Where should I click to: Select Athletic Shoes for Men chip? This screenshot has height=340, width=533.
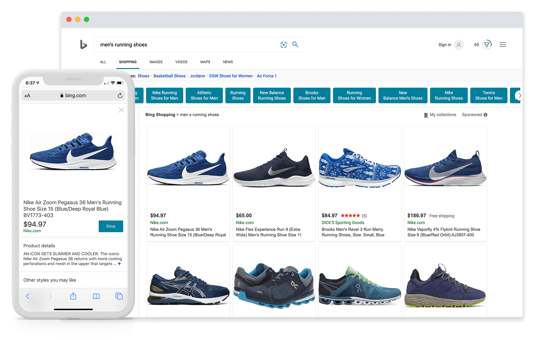(204, 96)
